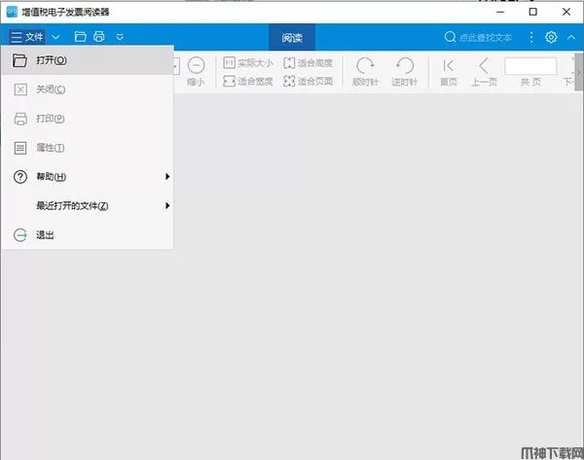Click the exit arrow icon beside 退出

(x=20, y=234)
